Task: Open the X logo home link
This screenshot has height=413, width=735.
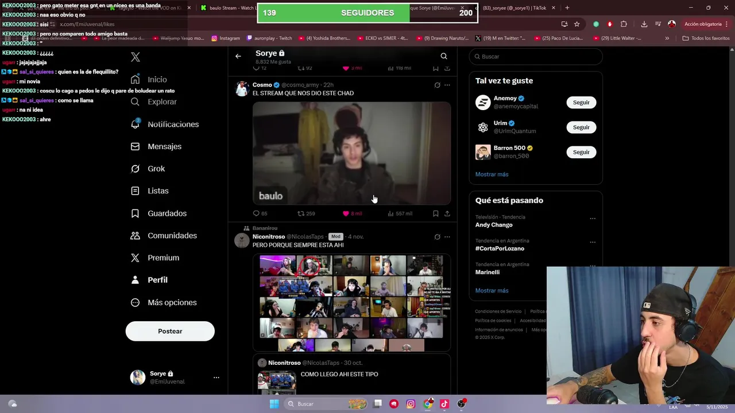Action: click(x=136, y=57)
